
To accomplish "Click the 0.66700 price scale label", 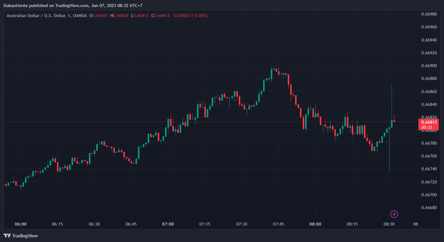I will pos(429,195).
